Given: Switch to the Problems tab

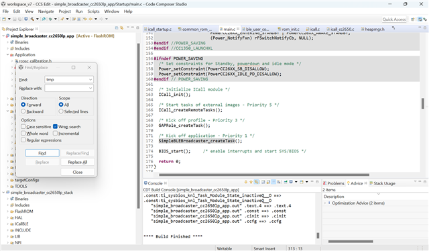Looking at the screenshot, I should tap(334, 183).
